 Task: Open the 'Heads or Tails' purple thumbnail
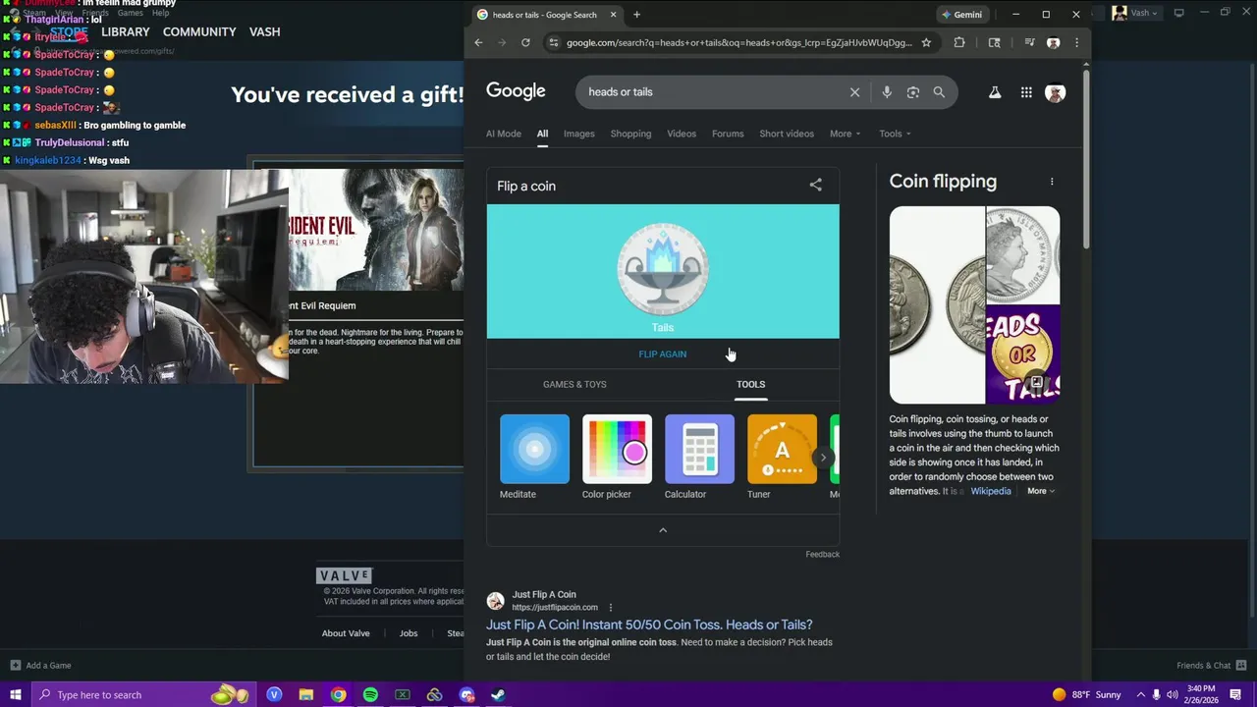(1023, 354)
